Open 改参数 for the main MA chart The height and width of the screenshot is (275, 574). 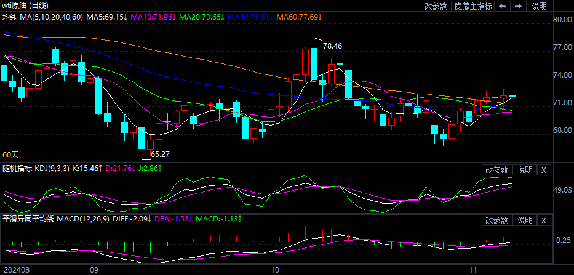coord(436,6)
